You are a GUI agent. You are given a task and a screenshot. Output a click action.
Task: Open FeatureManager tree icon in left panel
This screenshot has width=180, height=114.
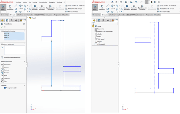click(x=2, y=20)
